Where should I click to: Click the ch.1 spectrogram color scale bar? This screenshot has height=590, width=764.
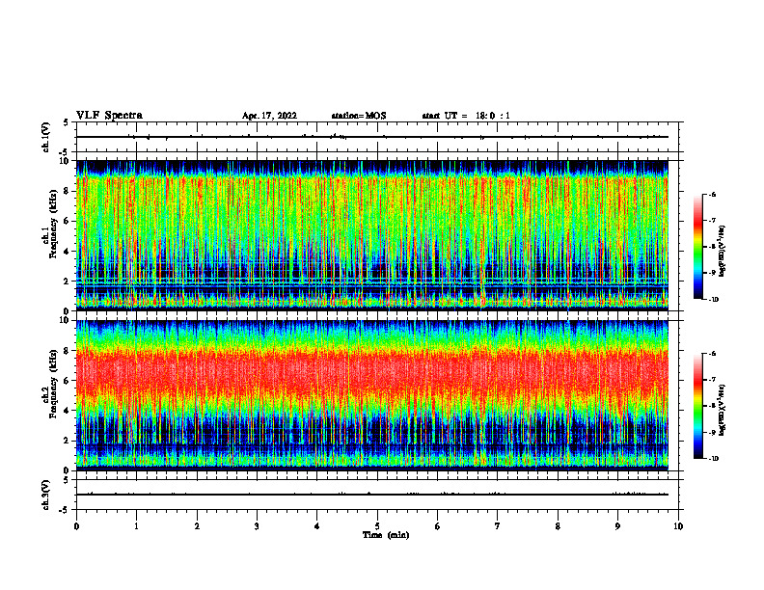(x=697, y=247)
